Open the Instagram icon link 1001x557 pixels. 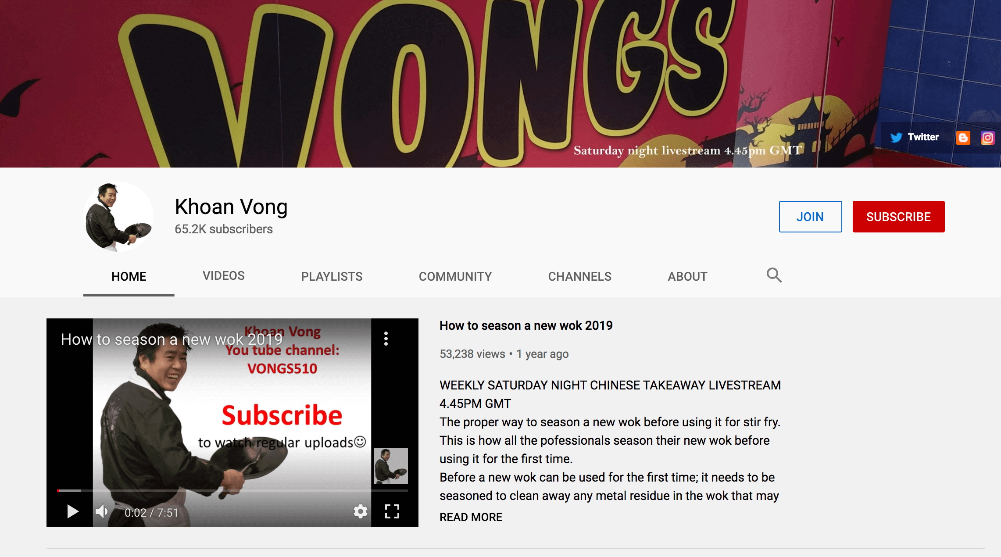point(987,138)
